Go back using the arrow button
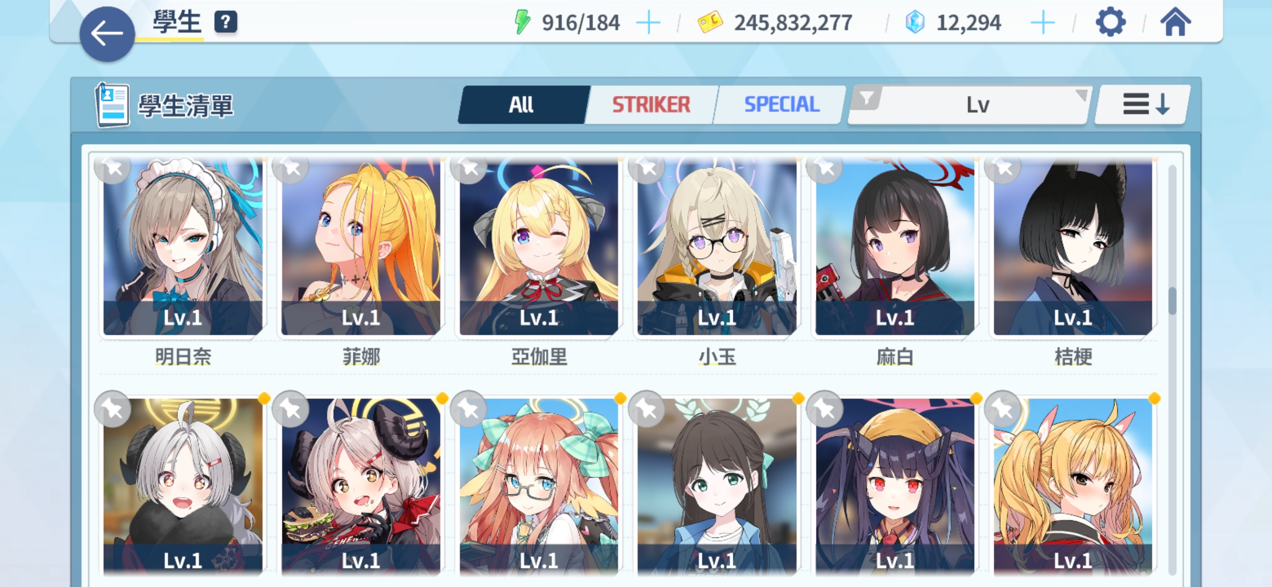 (107, 34)
